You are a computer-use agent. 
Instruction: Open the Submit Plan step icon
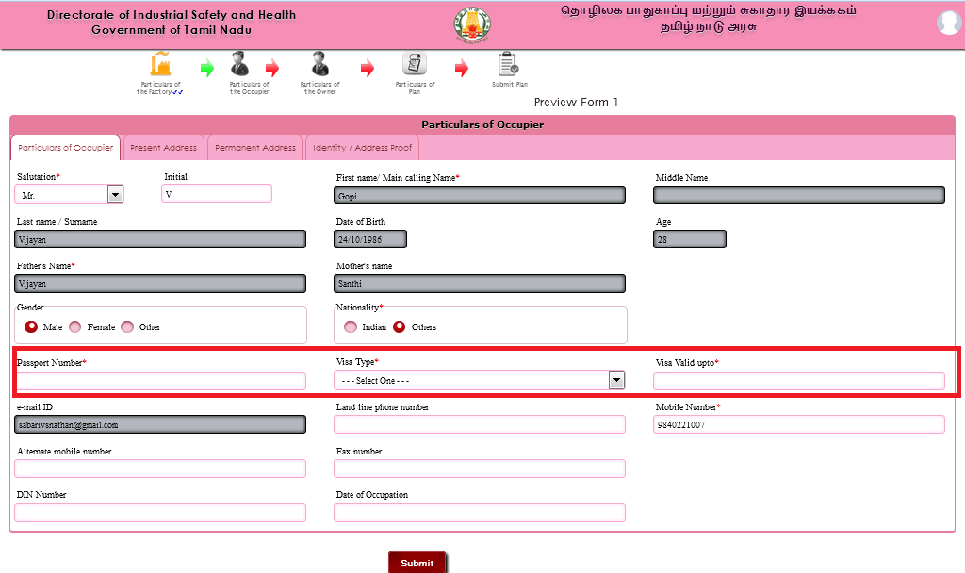508,64
